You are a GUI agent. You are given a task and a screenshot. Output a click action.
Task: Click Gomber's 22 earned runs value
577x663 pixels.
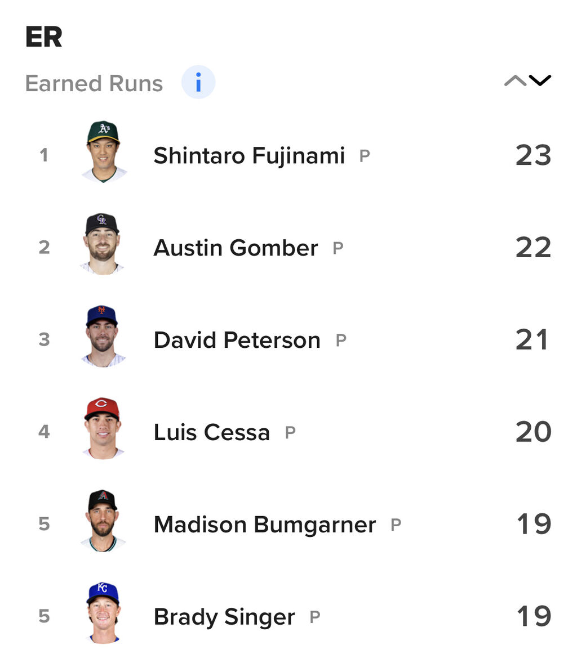[x=534, y=247]
